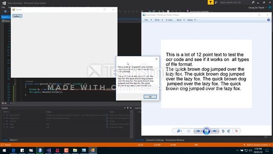This screenshot has height=154, width=273.
Task: Switch to the Locals tab
Action: tap(5, 140)
